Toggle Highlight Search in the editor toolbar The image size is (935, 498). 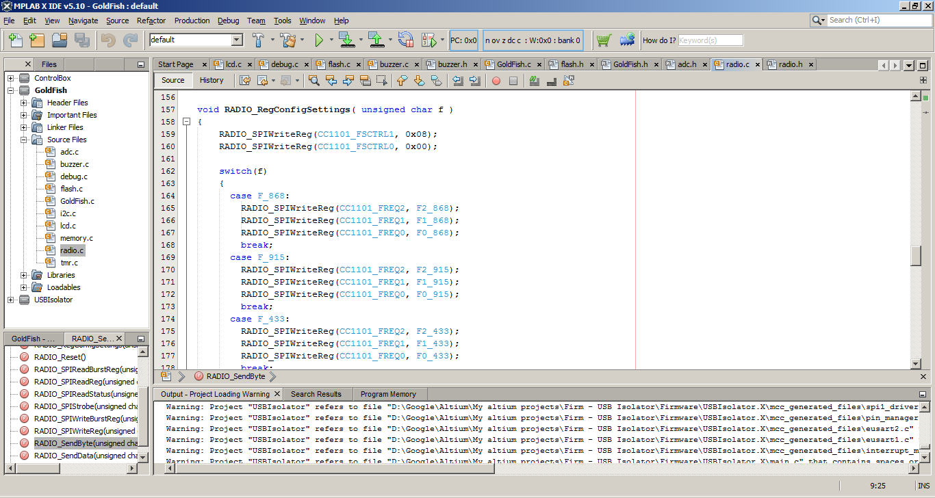366,81
